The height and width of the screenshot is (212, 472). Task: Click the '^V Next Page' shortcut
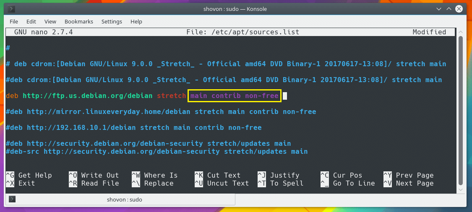click(x=409, y=183)
